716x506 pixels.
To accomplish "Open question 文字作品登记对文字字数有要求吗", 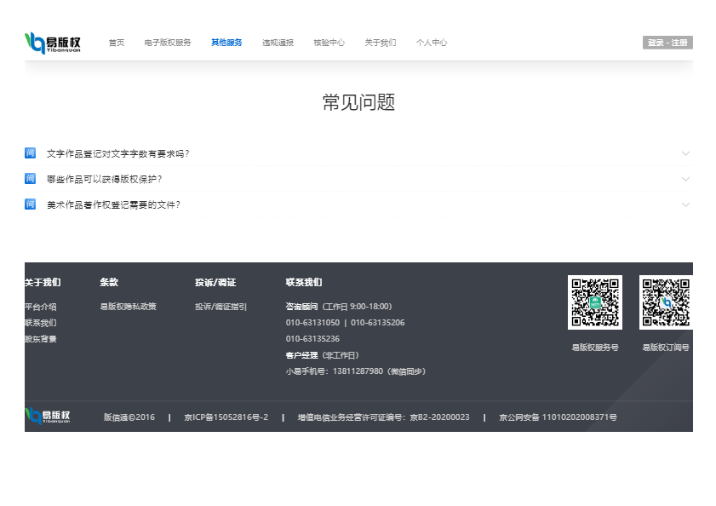I will (x=117, y=153).
